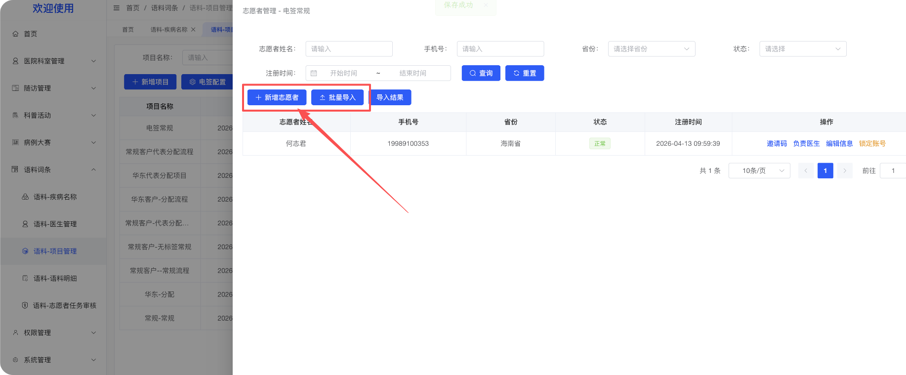Click the 权限管理 sidebar icon
Viewport: 906px width, 375px height.
coord(15,333)
